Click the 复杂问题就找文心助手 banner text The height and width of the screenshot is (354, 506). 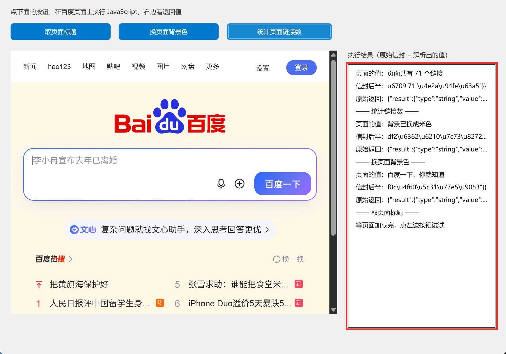click(181, 230)
